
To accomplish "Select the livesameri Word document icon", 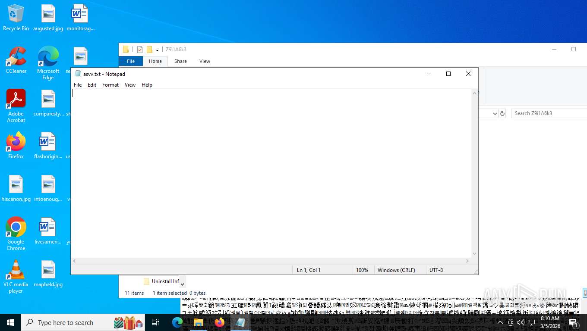I will click(48, 231).
